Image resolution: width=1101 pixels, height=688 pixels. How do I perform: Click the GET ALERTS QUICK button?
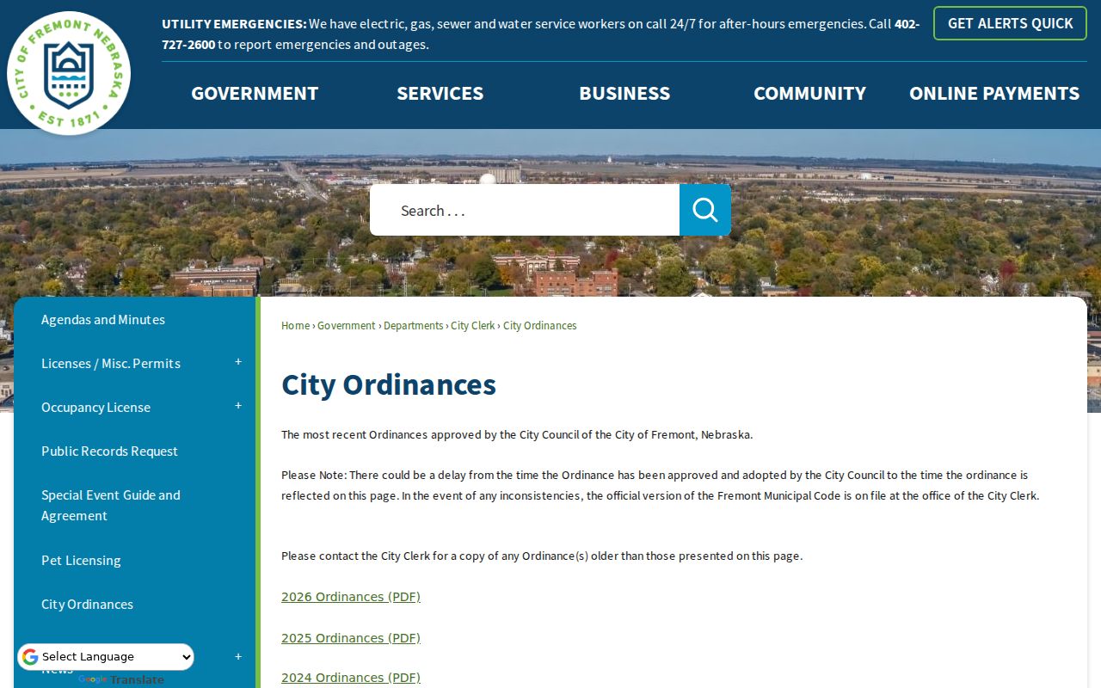1010,23
